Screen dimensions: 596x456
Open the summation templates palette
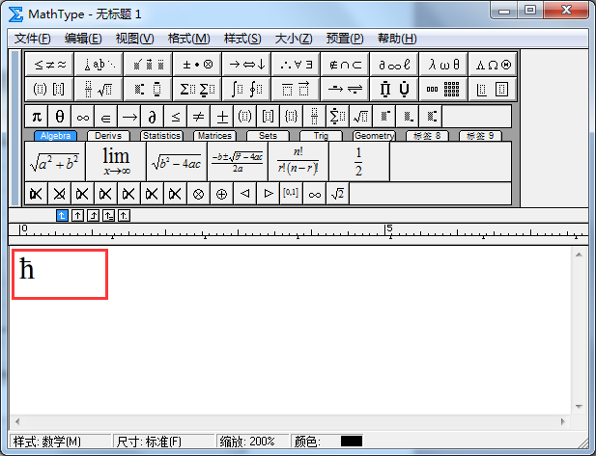coord(196,89)
